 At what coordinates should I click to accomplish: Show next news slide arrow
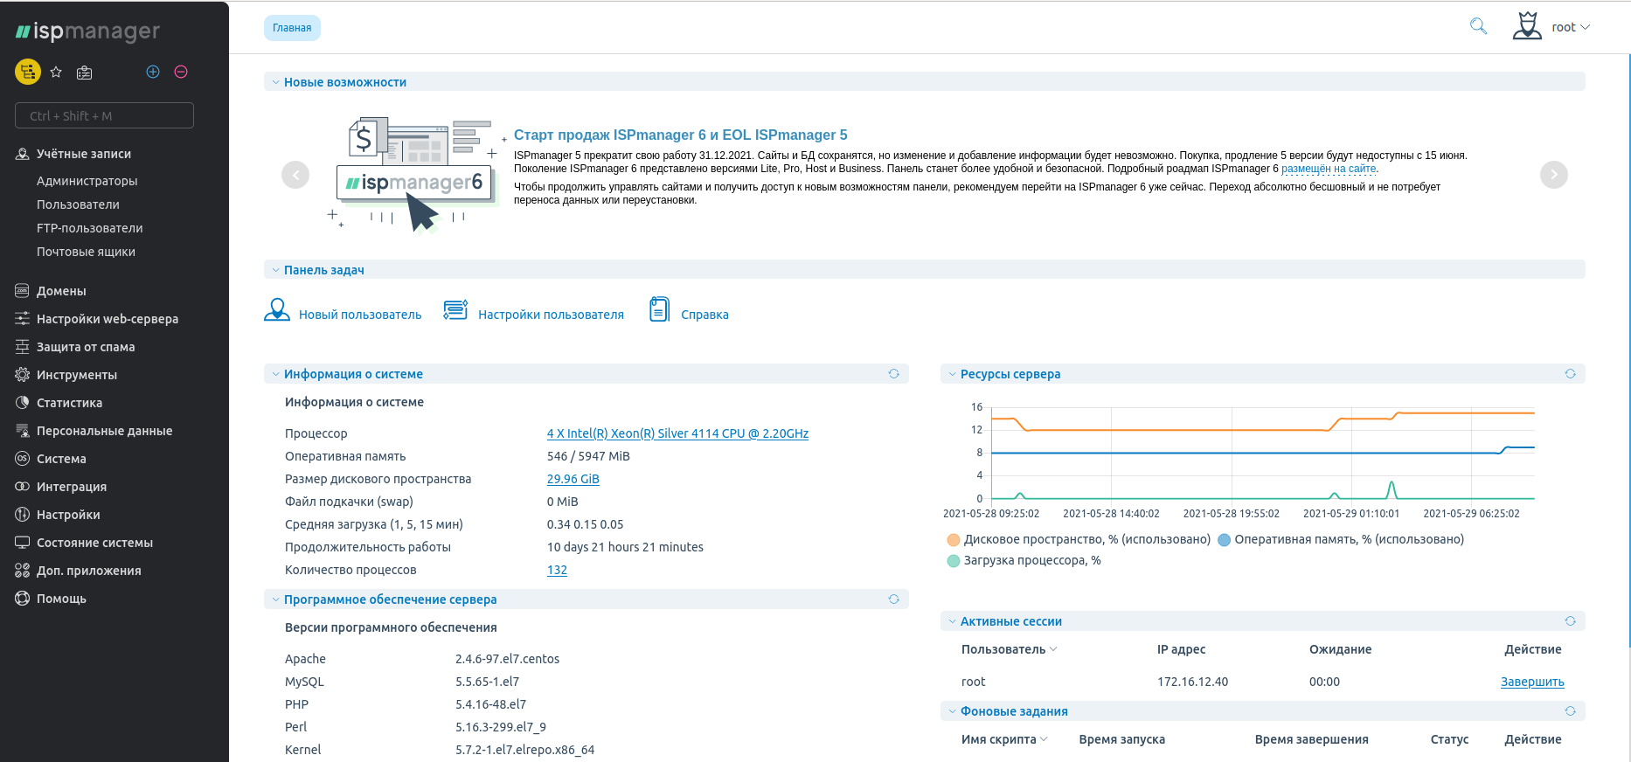1553,175
